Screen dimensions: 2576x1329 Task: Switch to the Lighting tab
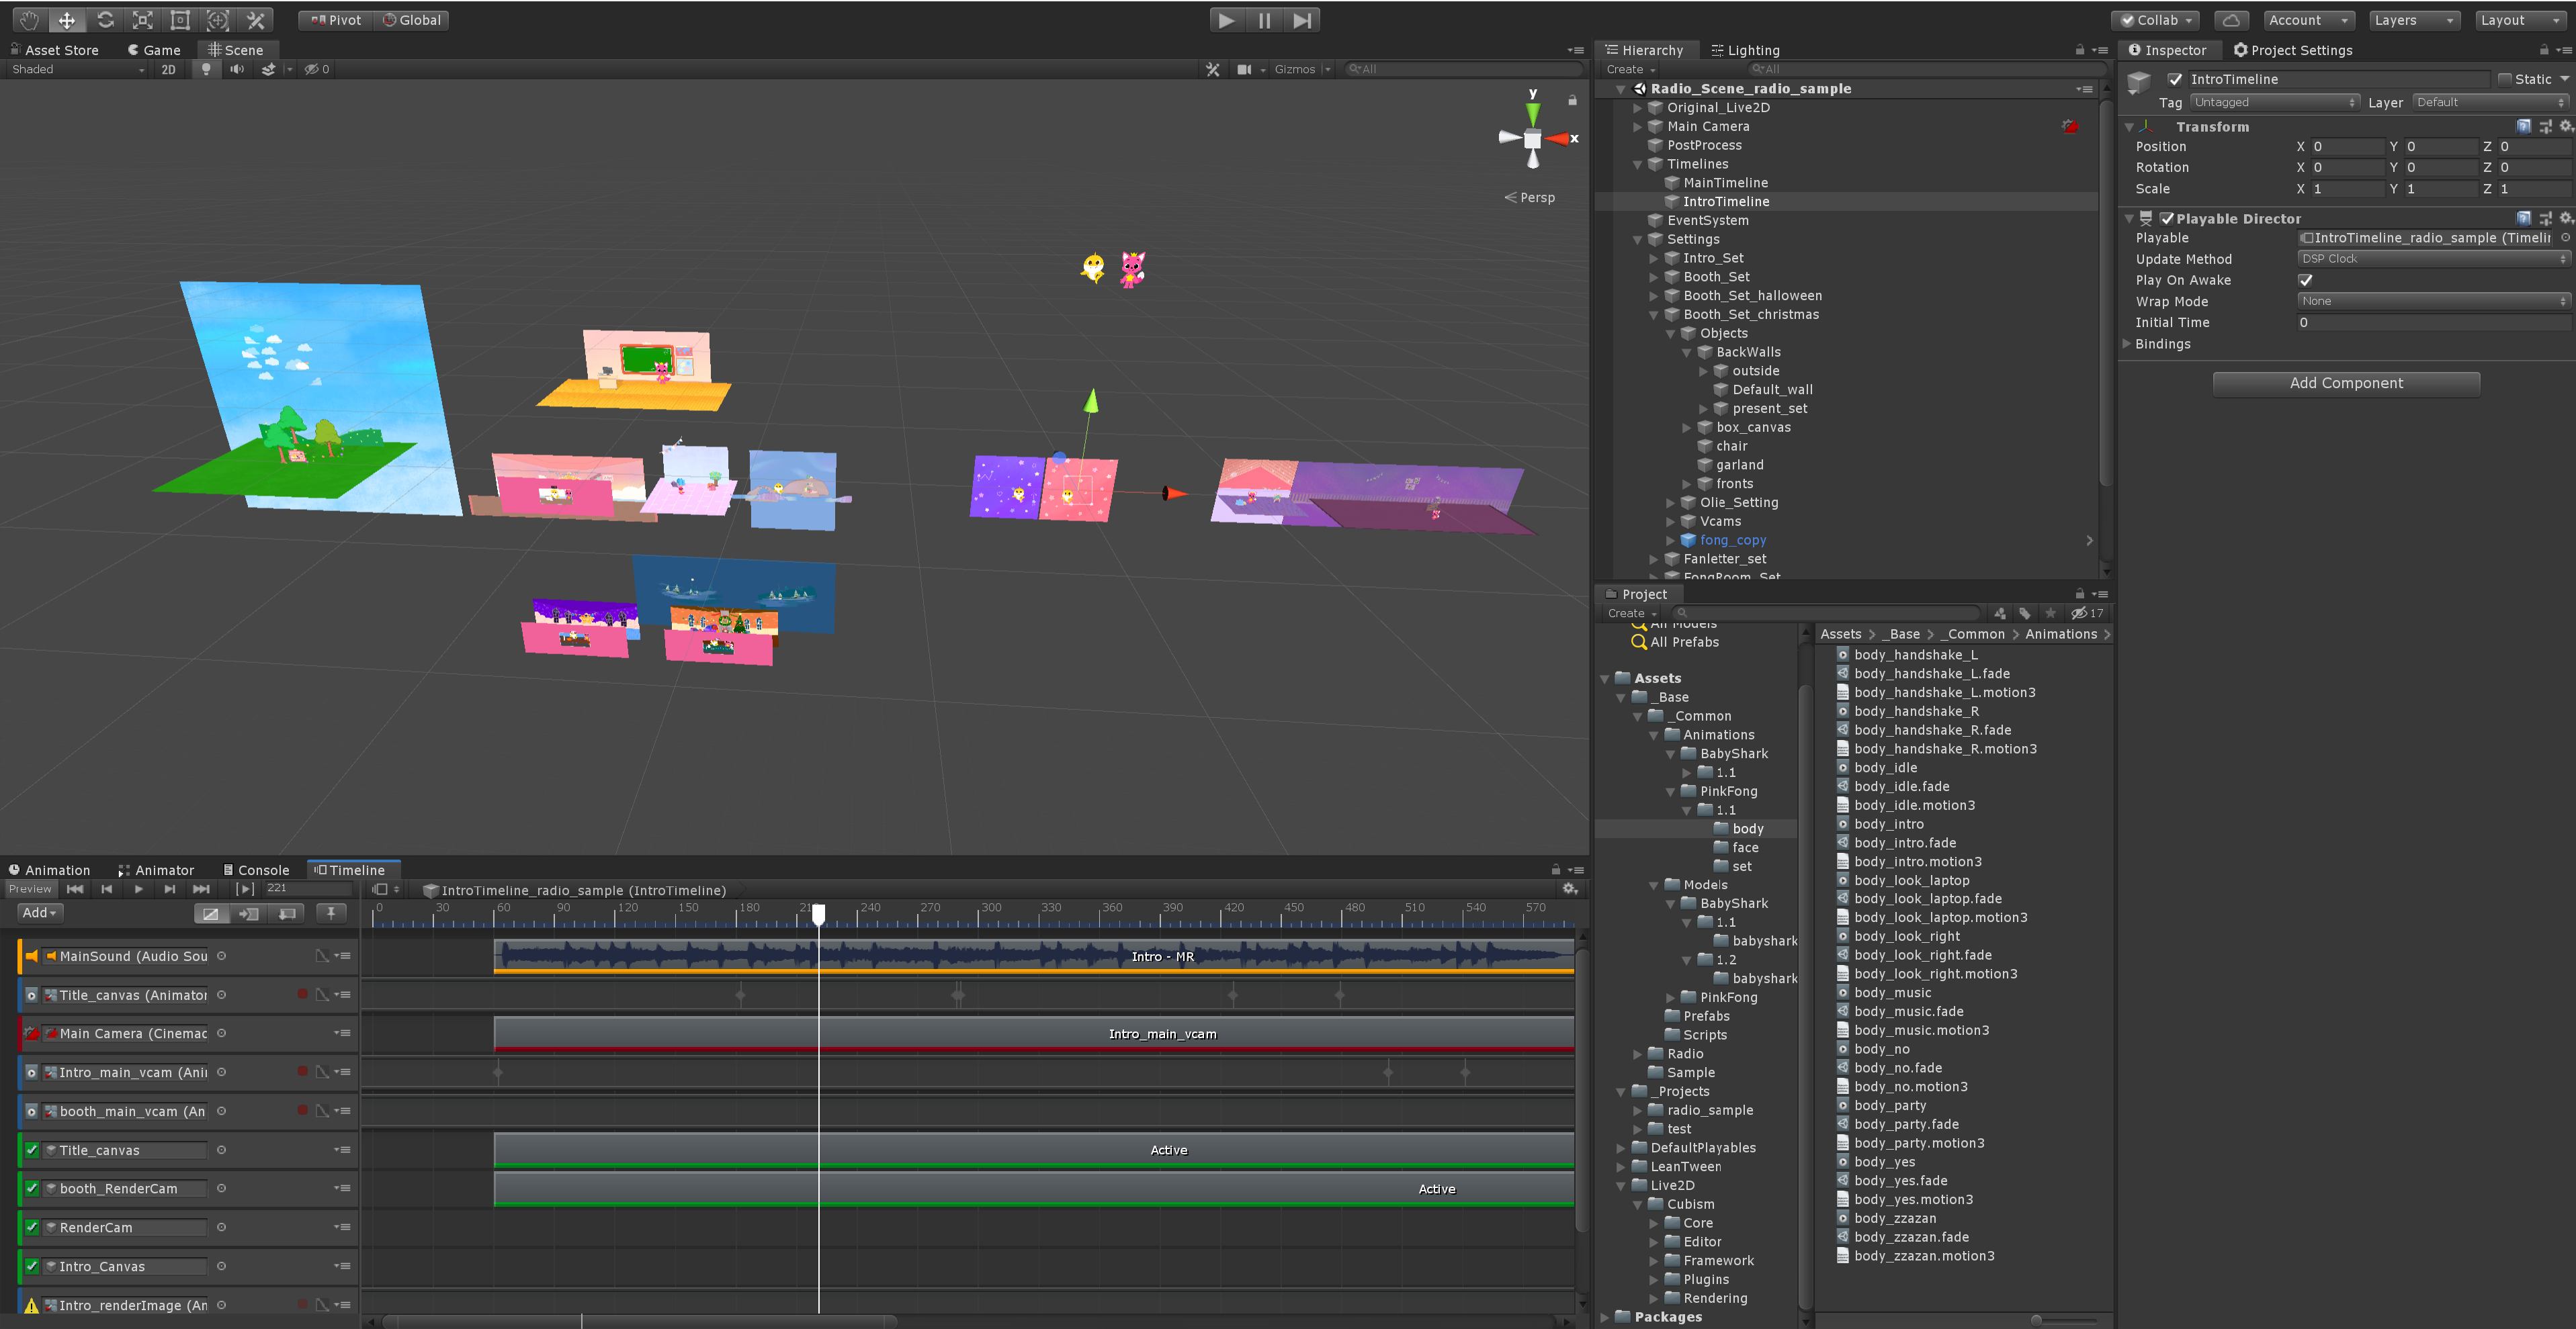click(x=1746, y=50)
